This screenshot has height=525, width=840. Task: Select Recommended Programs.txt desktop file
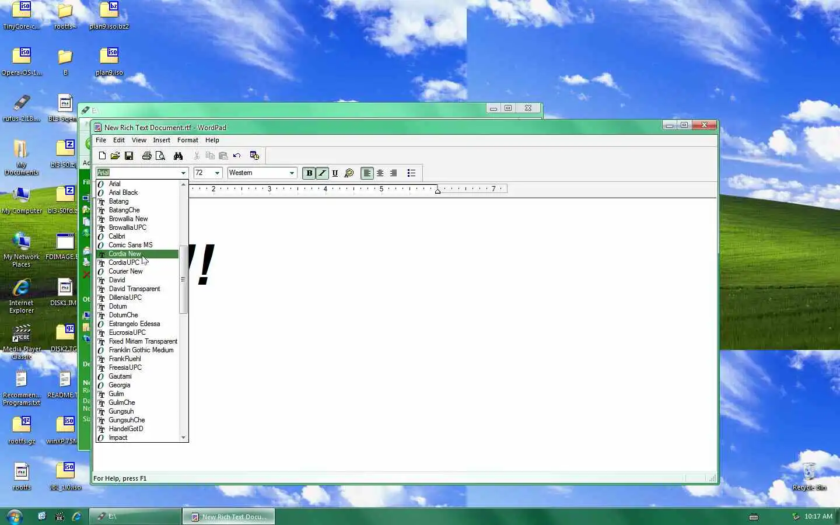coord(22,388)
